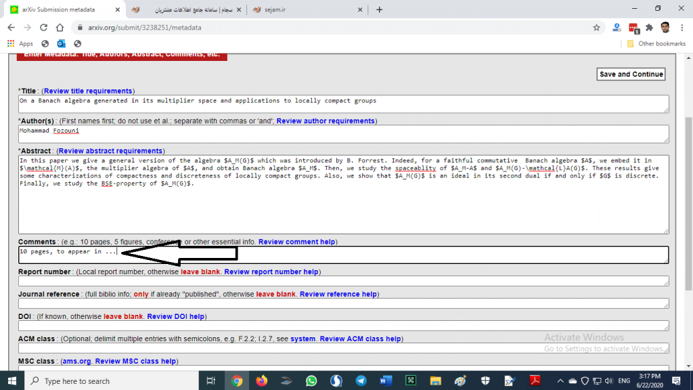Open Review MSC class help link

(135, 362)
